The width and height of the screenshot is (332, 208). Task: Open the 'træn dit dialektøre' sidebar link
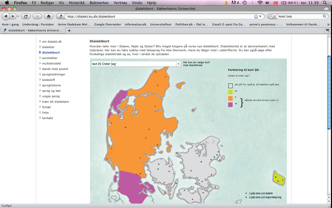pyautogui.click(x=56, y=102)
